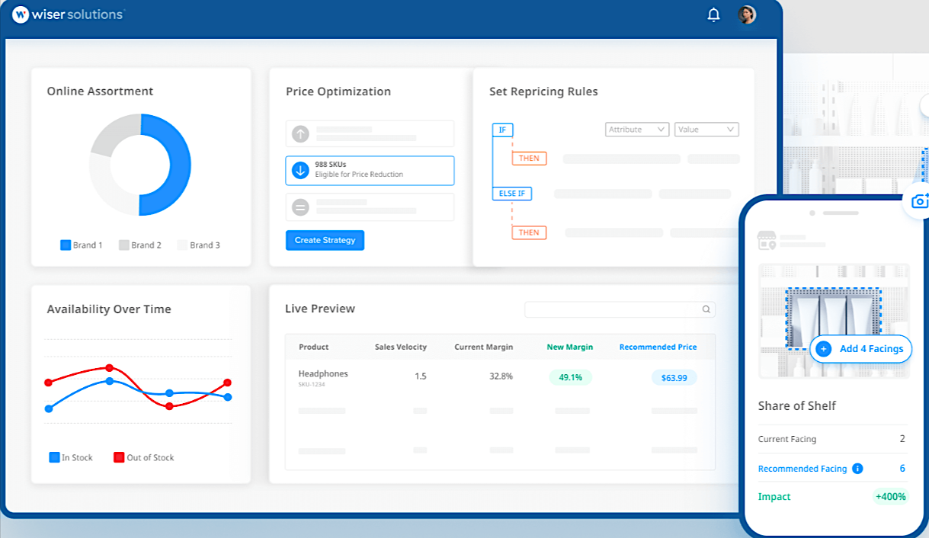929x538 pixels.
Task: Tap the Current Facing row
Action: (832, 439)
